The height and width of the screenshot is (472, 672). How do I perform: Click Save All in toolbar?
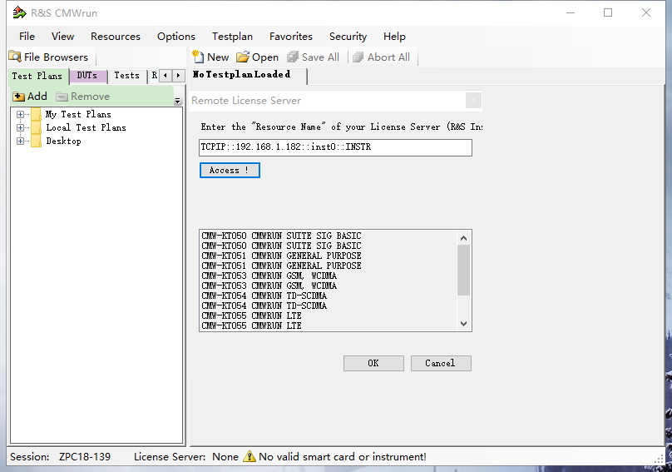tap(314, 57)
